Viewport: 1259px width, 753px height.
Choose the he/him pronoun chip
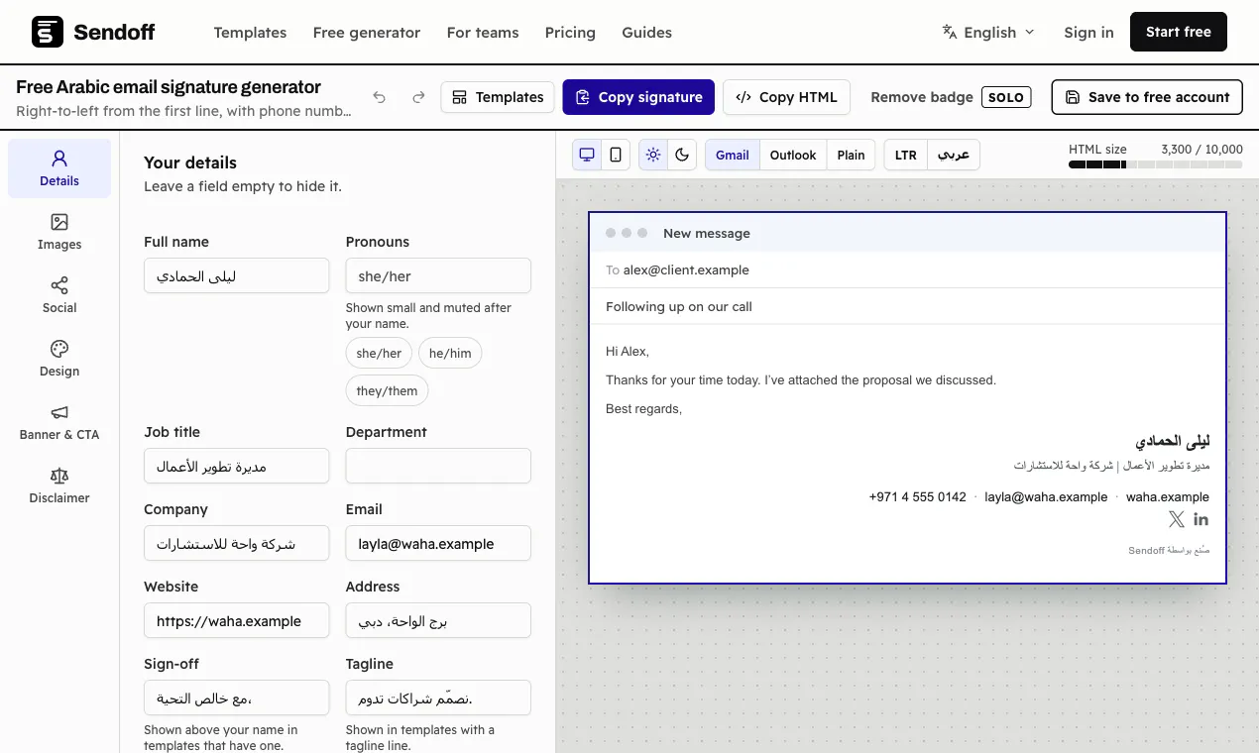(450, 354)
